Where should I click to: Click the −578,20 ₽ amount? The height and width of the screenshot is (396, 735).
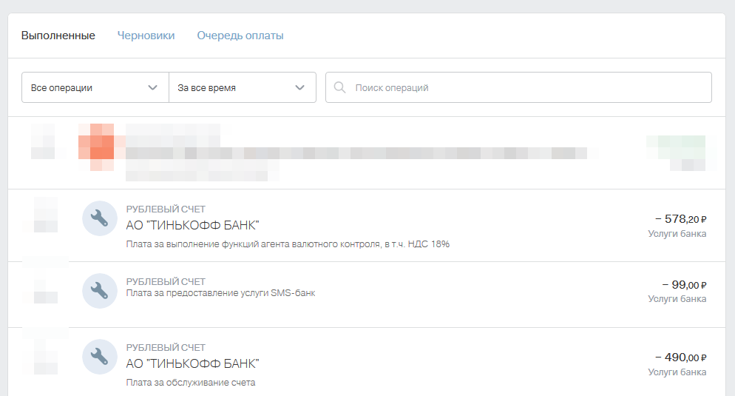(680, 219)
